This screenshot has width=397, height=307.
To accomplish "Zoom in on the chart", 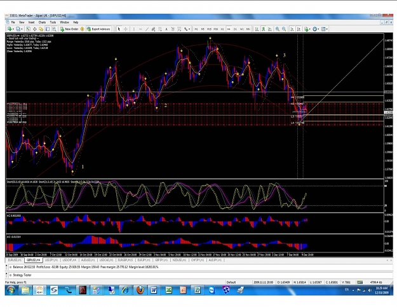I will 278,29.
